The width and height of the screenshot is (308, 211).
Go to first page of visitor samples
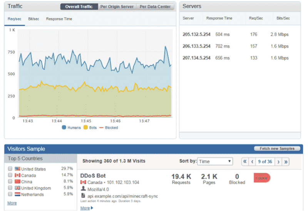click(x=244, y=162)
